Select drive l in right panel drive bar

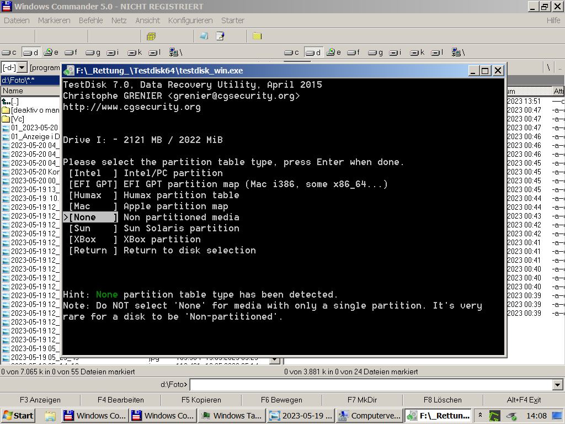click(x=438, y=52)
